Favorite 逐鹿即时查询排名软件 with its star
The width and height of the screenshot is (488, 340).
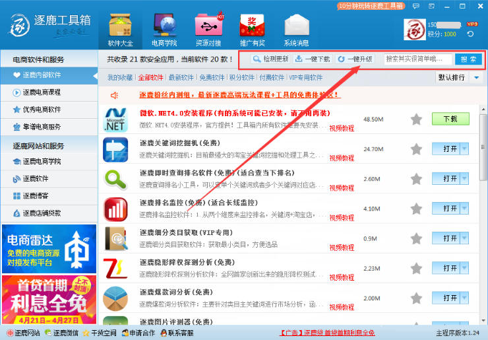(416, 179)
